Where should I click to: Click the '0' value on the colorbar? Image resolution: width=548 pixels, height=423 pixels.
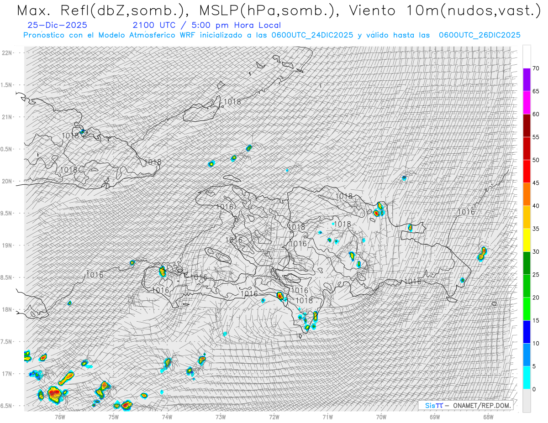click(534, 389)
